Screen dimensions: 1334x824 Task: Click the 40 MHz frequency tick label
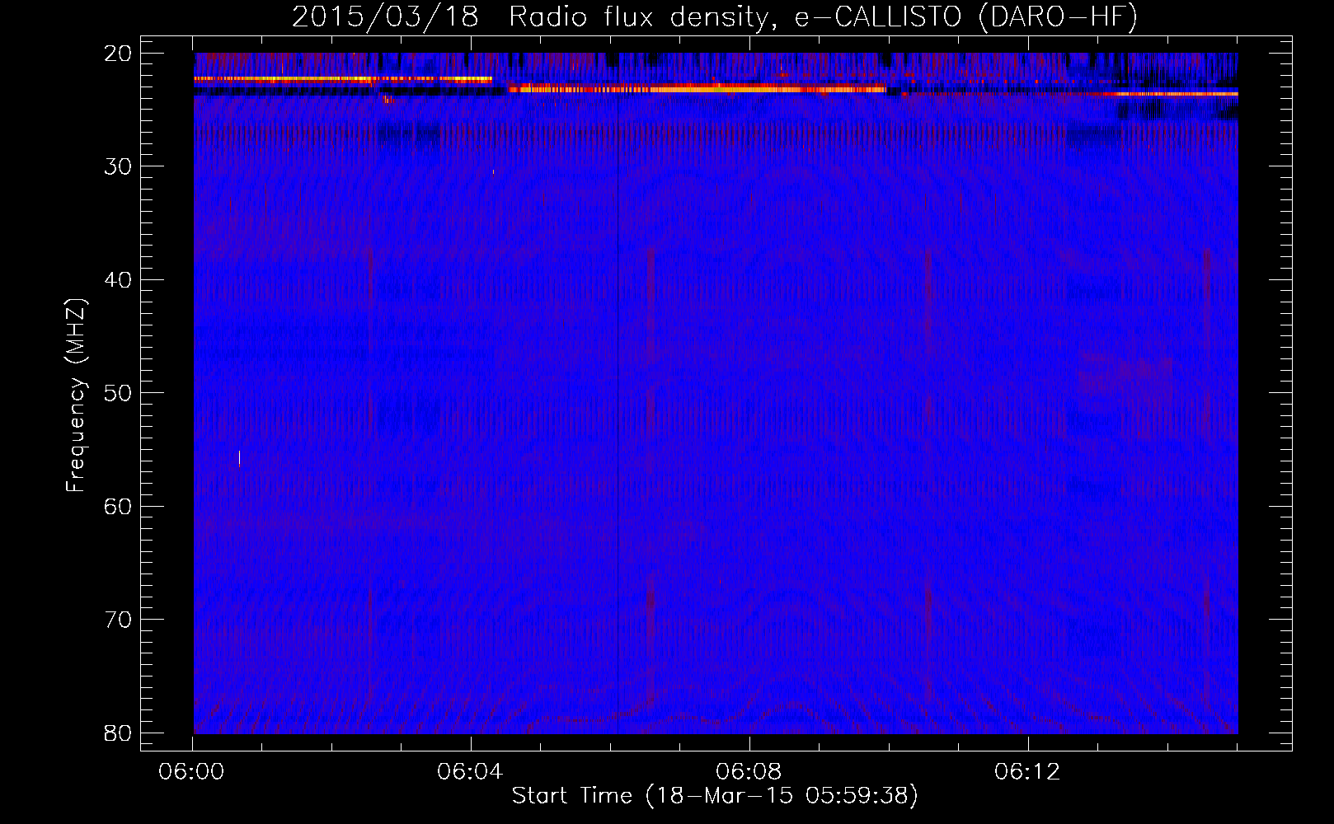click(x=119, y=280)
